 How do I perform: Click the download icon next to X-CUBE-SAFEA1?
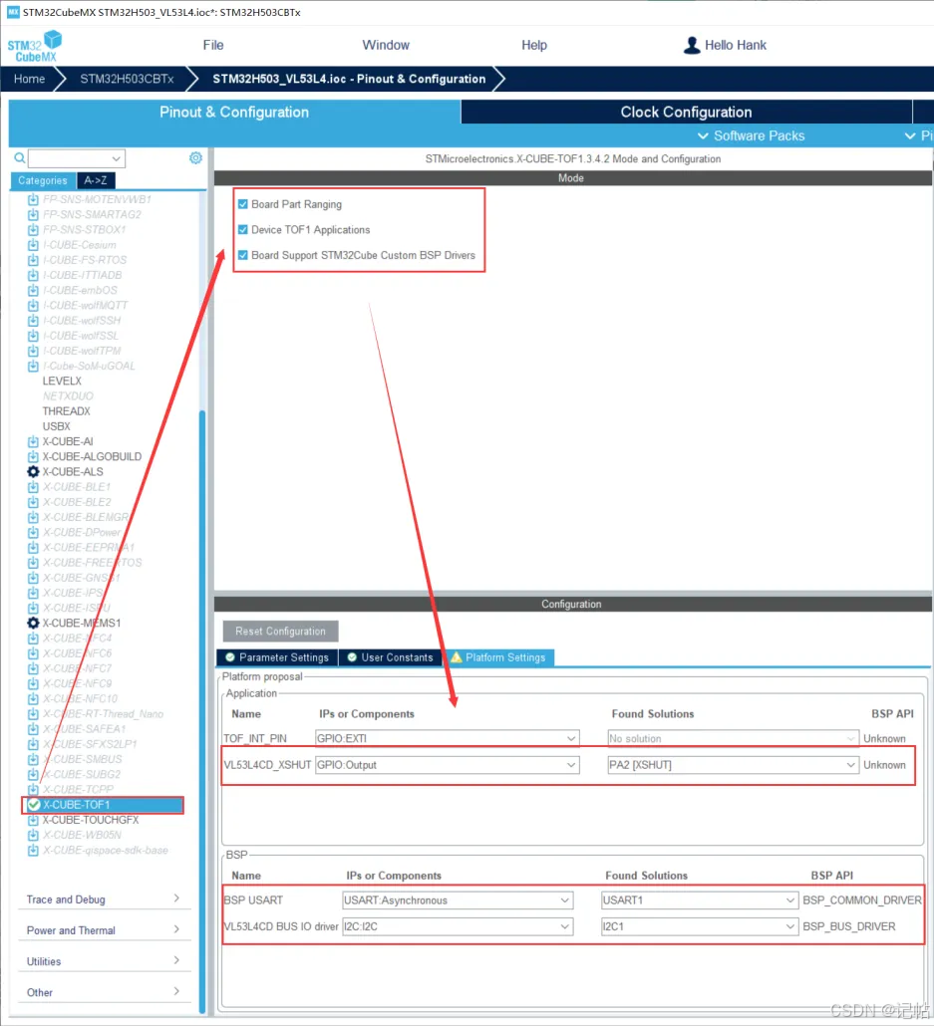(x=33, y=729)
